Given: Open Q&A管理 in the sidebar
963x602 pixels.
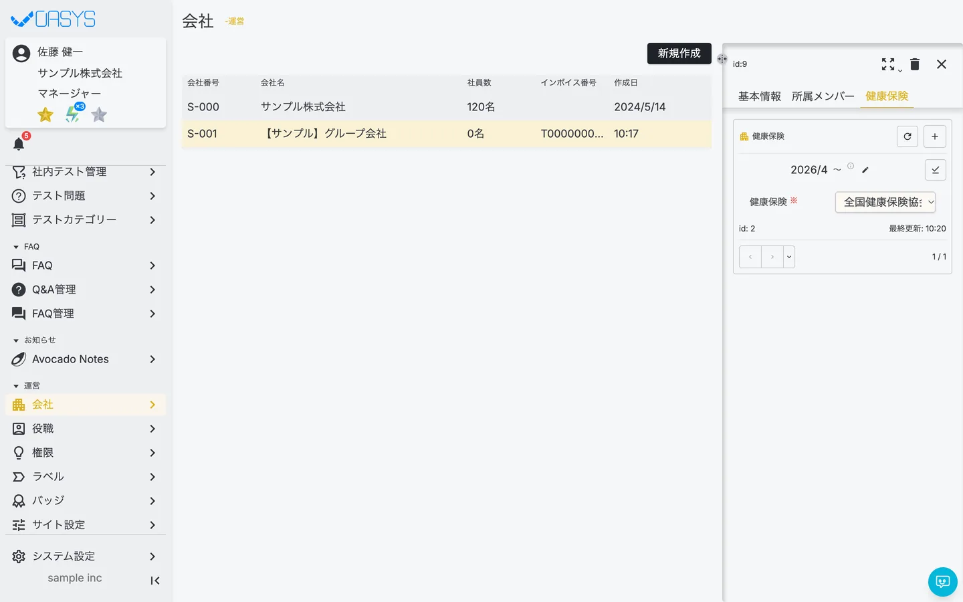Looking at the screenshot, I should click(x=86, y=290).
